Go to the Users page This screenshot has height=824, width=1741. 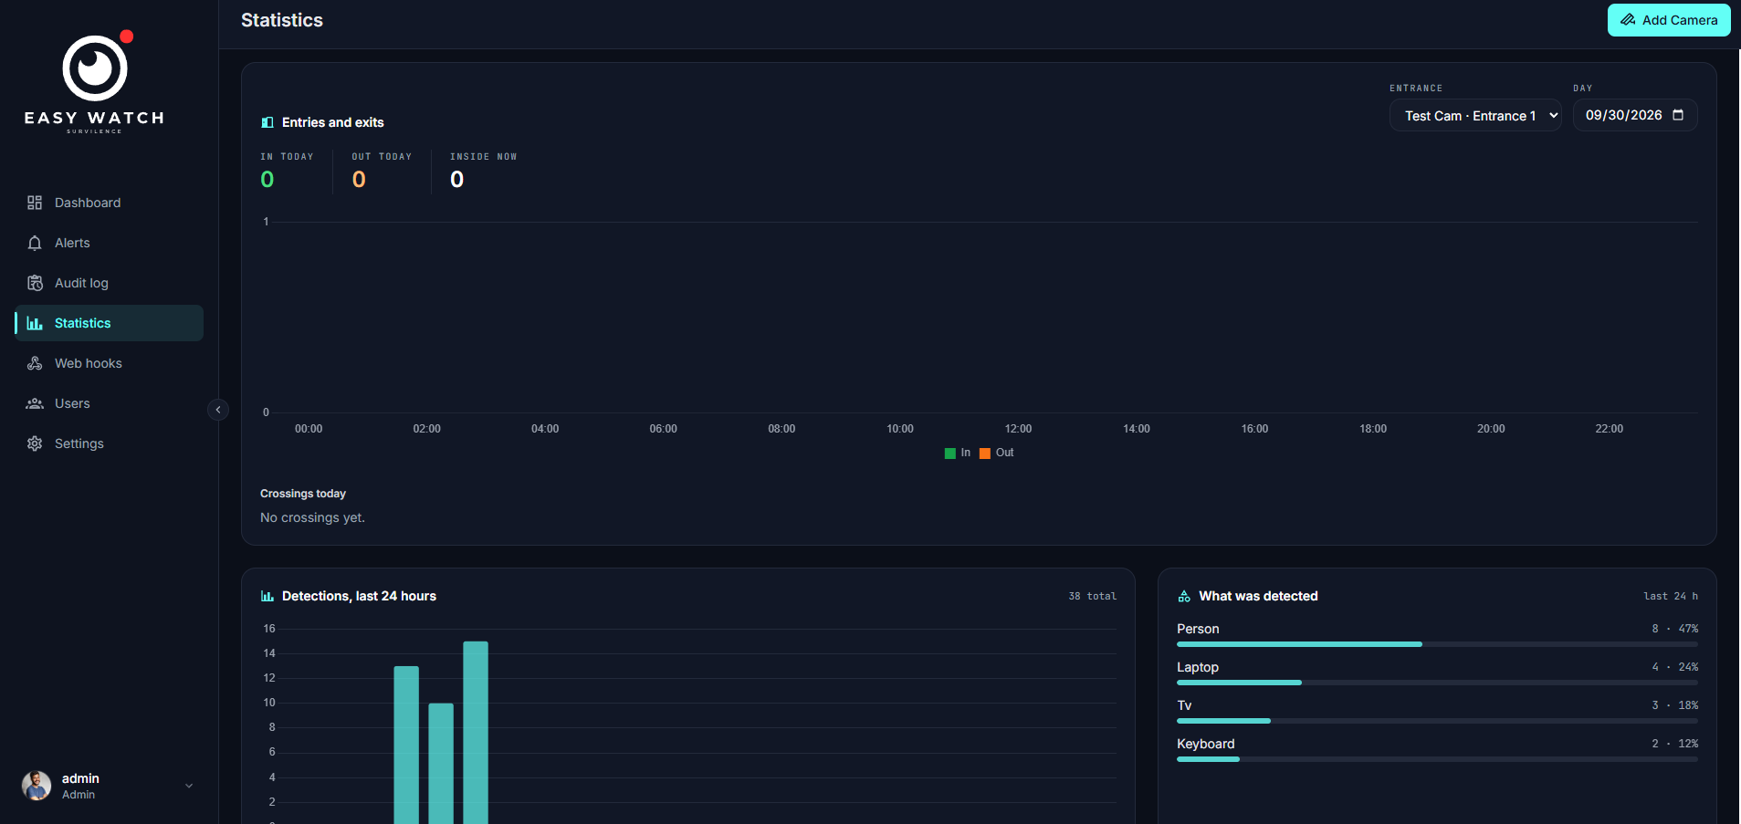pos(109,403)
